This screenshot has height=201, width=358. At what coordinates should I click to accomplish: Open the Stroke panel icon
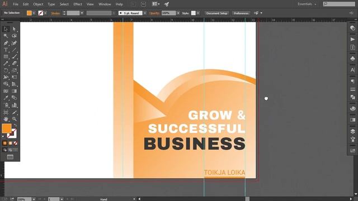point(352,89)
